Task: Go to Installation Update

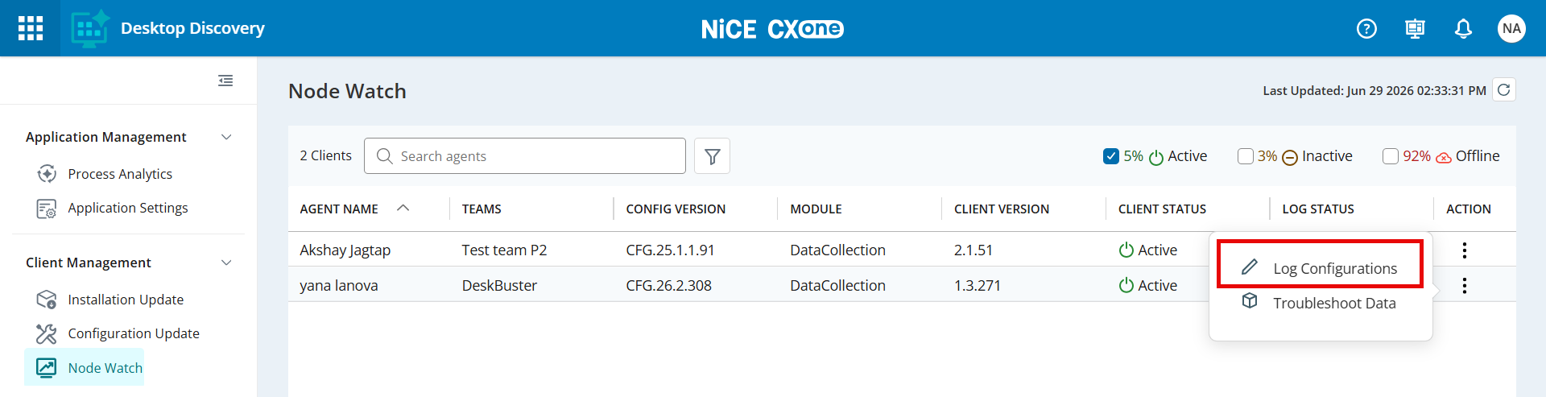Action: click(126, 300)
